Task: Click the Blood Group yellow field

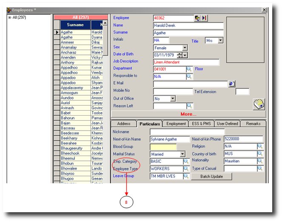Action: (163, 147)
